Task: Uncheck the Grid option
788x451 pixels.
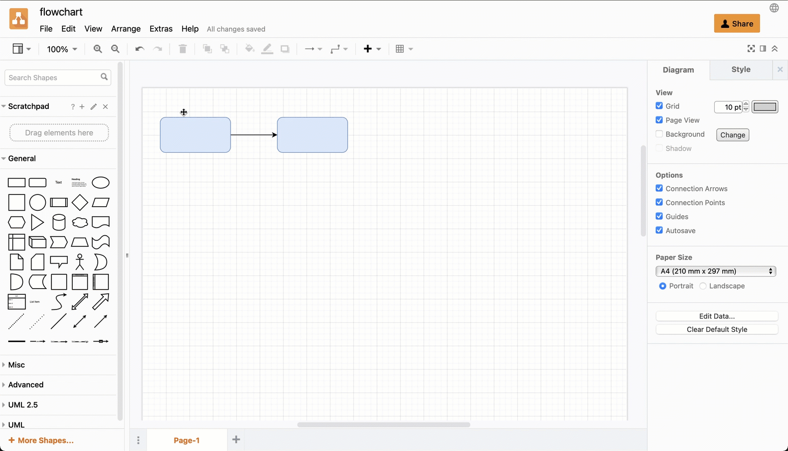Action: pyautogui.click(x=659, y=106)
